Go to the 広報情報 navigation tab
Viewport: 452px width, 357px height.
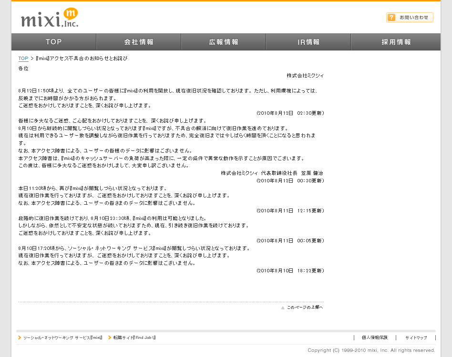[224, 42]
